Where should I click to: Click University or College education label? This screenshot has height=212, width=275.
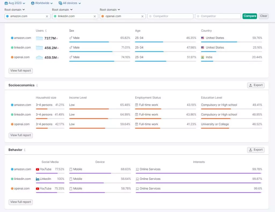click(215, 124)
